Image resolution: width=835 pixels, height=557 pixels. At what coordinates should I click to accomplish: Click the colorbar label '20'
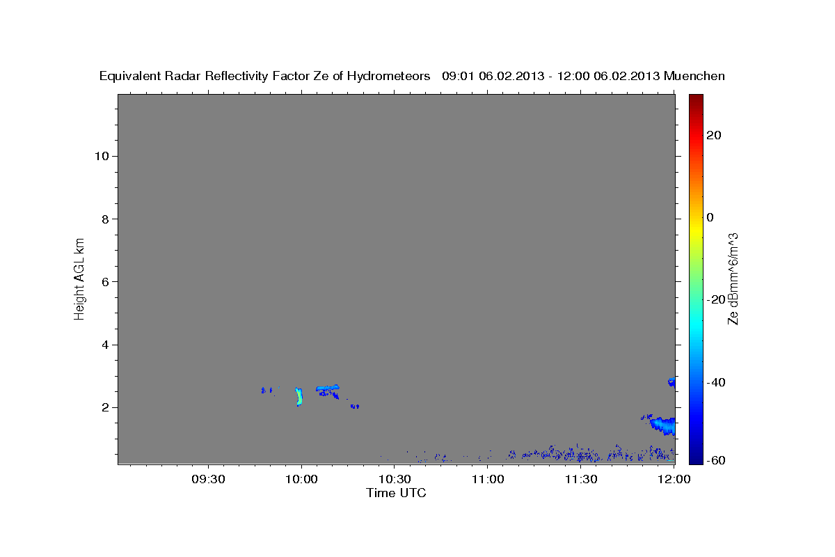point(714,135)
